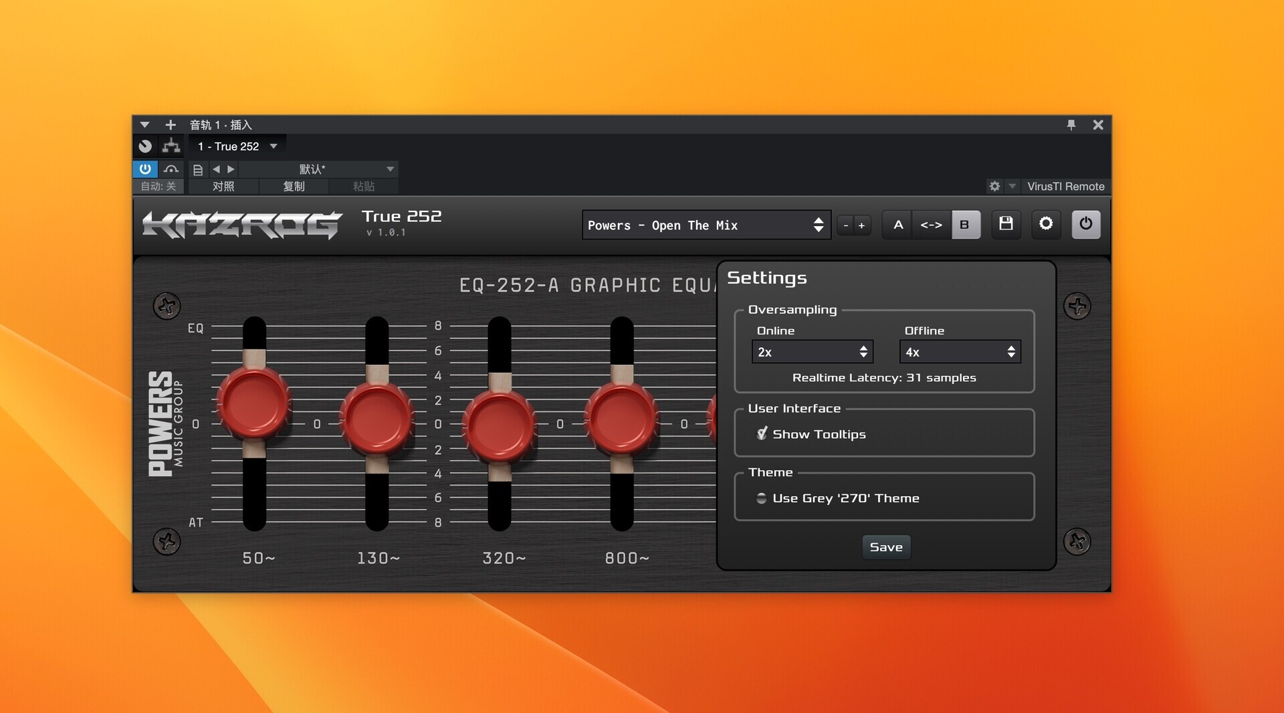Click the preset document icon next to the arrows
The image size is (1284, 713).
(198, 170)
